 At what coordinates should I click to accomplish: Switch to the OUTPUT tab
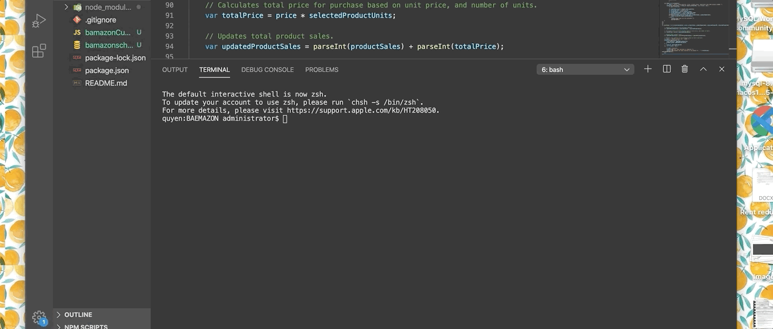175,70
